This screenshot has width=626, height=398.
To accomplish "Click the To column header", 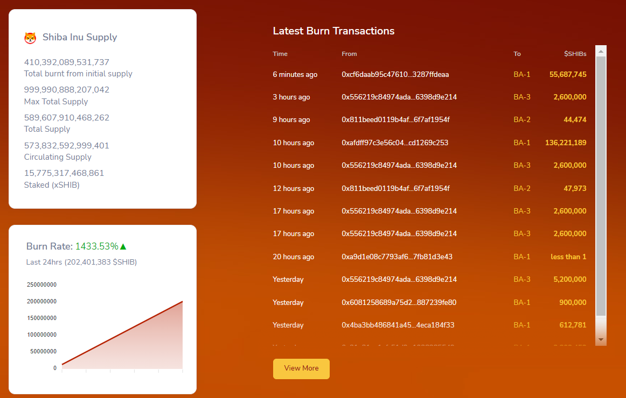I will pyautogui.click(x=517, y=54).
